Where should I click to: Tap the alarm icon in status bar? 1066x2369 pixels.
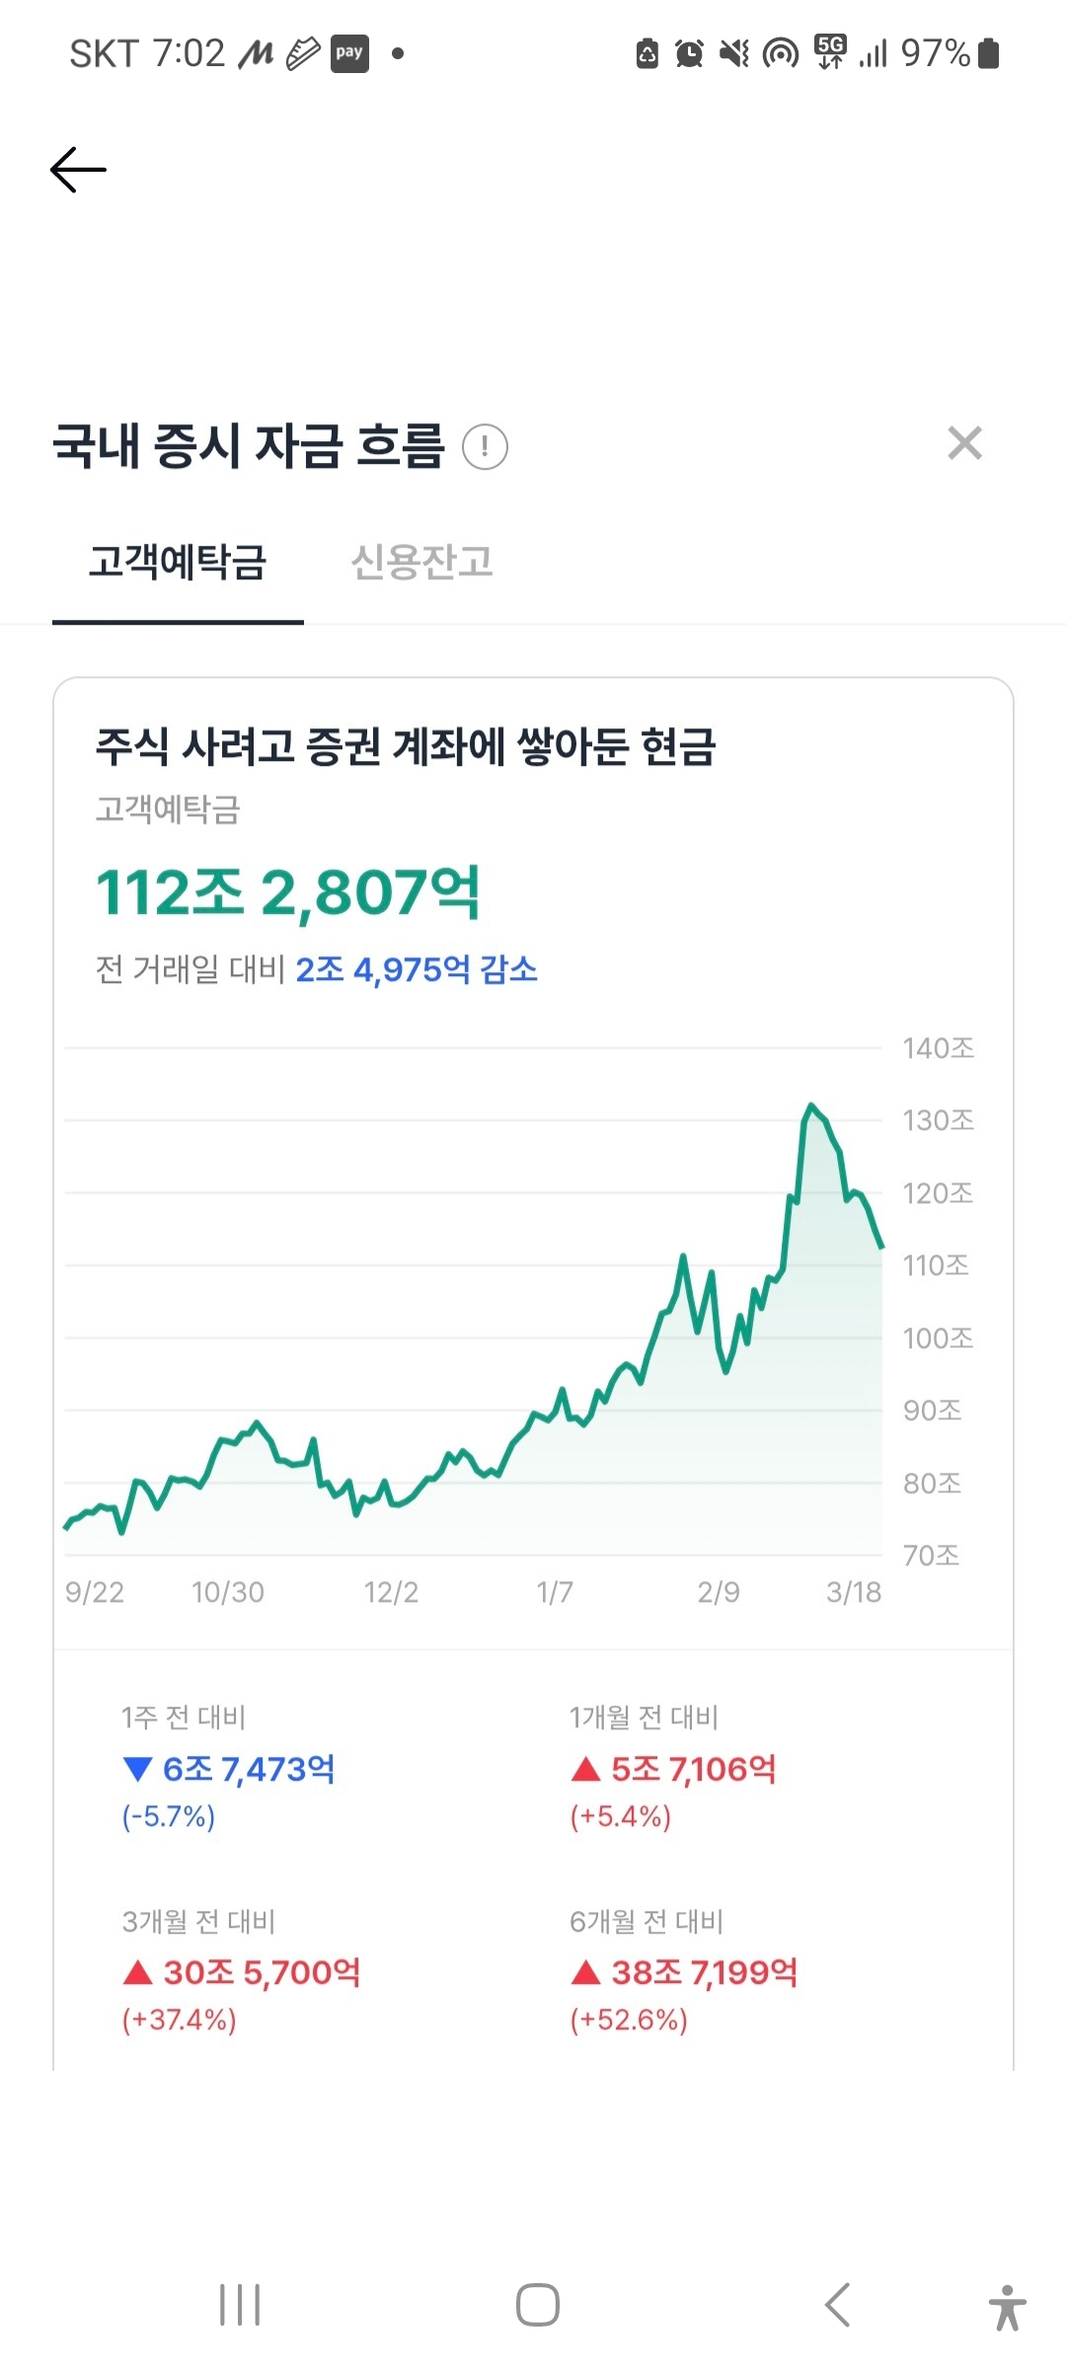tap(689, 53)
